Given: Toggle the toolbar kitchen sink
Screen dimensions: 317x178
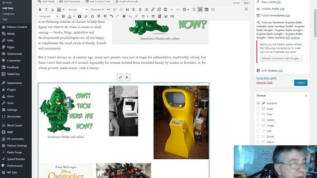Looking at the screenshot, I should (x=200, y=10).
